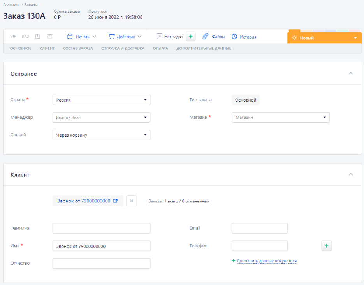Add another phone number with plus button
This screenshot has height=285, width=364.
326,246
